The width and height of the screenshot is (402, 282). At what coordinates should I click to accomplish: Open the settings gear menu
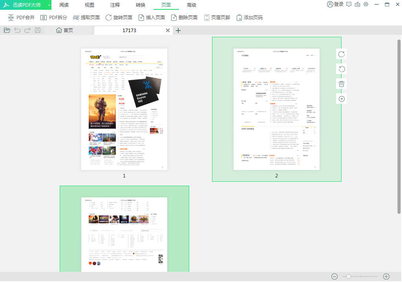(x=366, y=5)
